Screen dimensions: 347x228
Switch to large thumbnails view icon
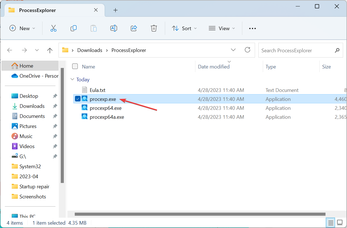[x=340, y=223]
